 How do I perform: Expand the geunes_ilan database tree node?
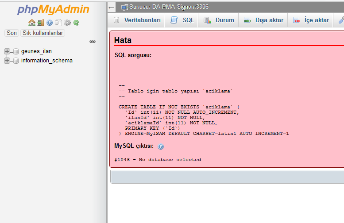[7, 51]
